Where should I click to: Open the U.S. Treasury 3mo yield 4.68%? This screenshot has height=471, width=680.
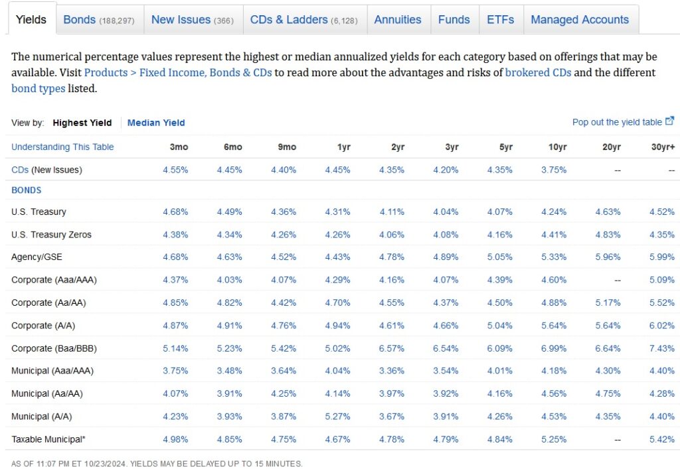click(175, 212)
